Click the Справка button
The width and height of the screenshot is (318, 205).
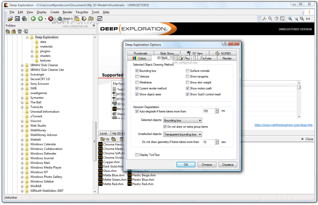[x=228, y=165]
